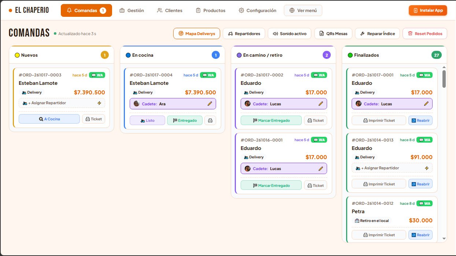The image size is (456, 256).
Task: Click WA badge on order ORD-261014-0013
Action: coord(425,140)
